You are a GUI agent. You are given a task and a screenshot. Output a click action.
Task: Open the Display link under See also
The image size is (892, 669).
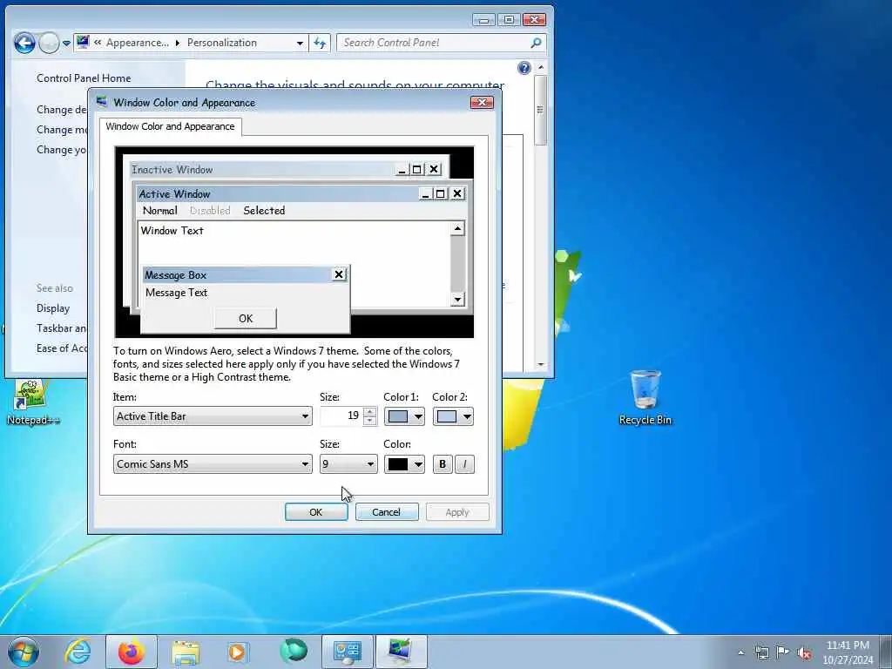(53, 308)
